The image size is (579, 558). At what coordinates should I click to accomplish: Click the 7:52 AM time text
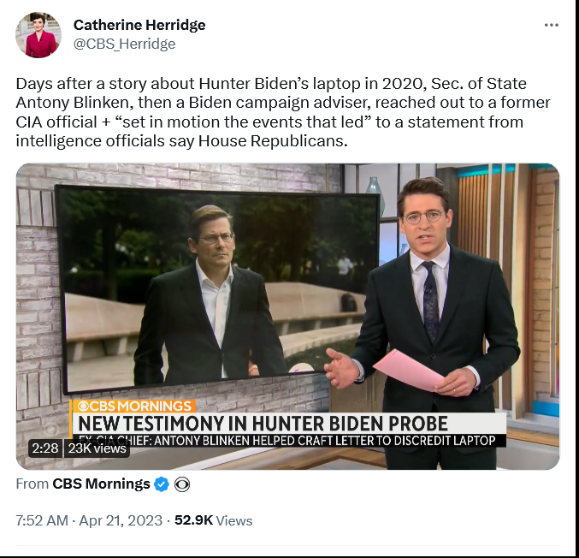[x=42, y=520]
